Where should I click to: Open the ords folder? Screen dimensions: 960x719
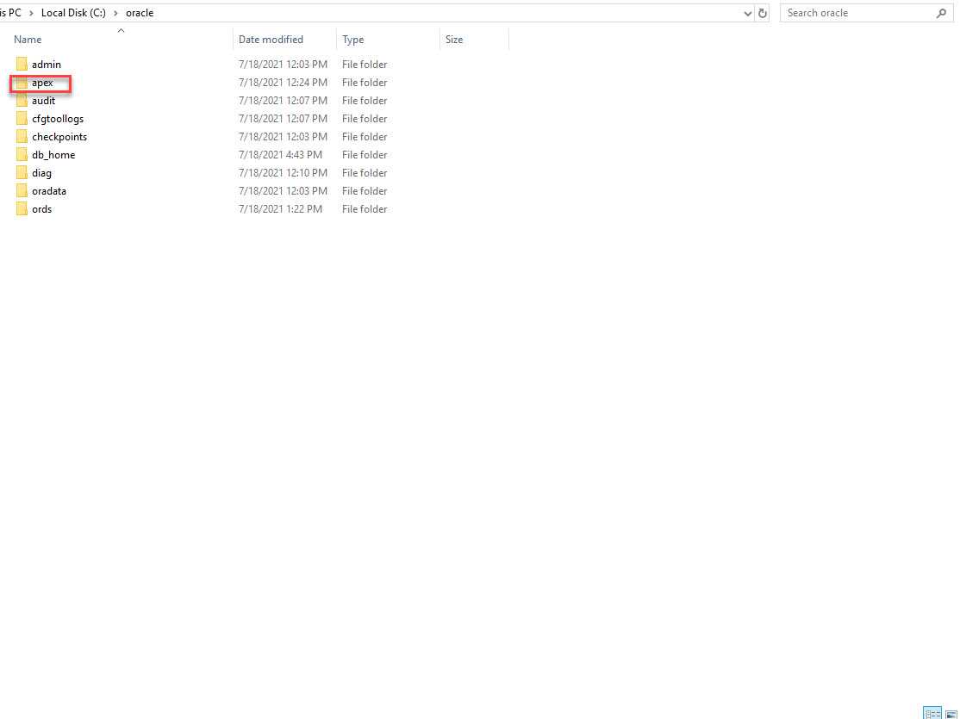[x=42, y=208]
